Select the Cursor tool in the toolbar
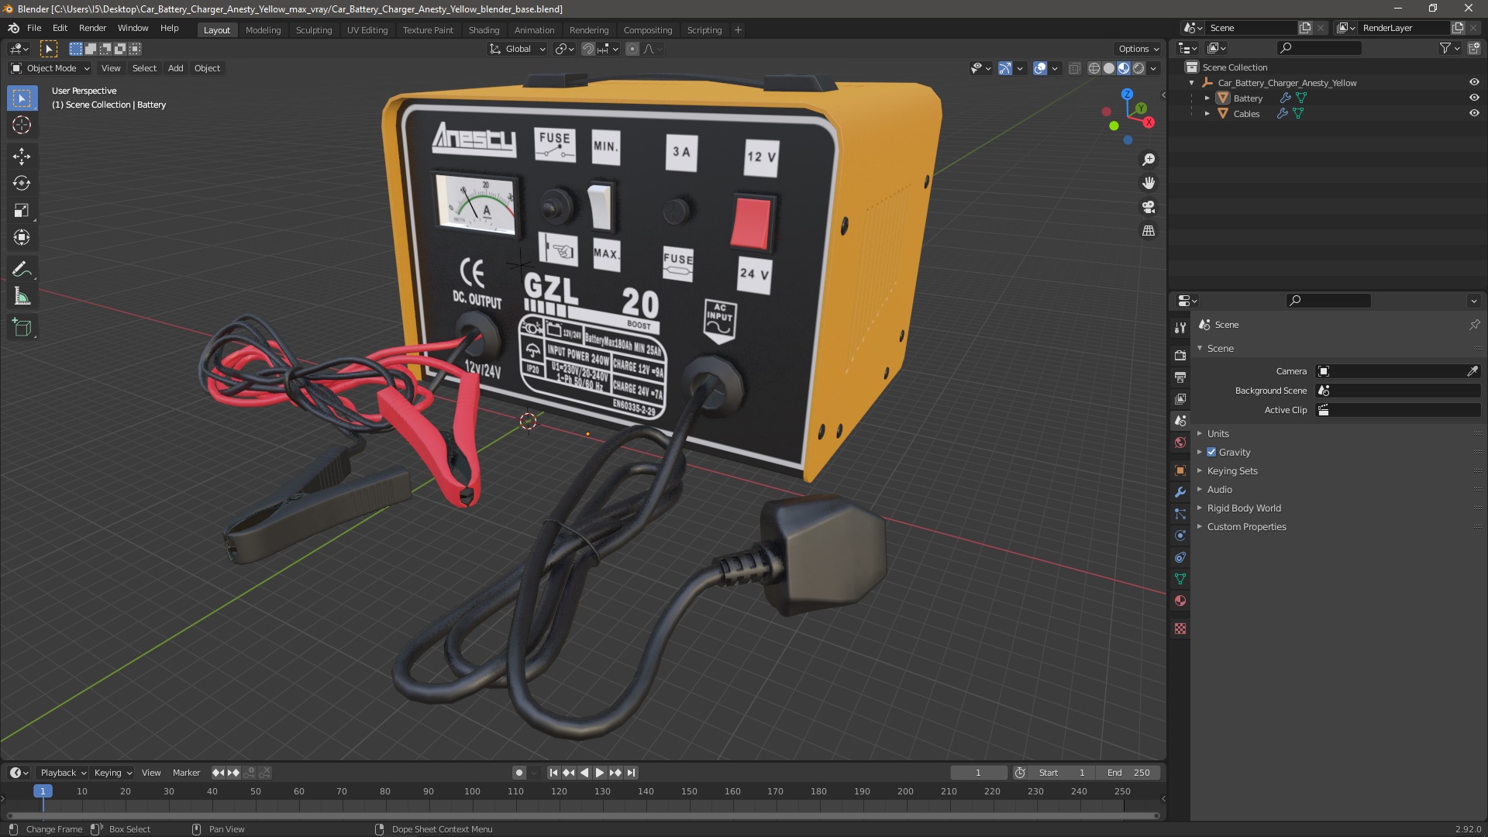The width and height of the screenshot is (1488, 837). [x=22, y=125]
